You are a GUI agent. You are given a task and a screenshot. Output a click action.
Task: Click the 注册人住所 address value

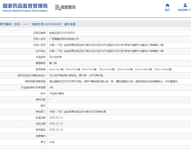[x=106, y=45]
